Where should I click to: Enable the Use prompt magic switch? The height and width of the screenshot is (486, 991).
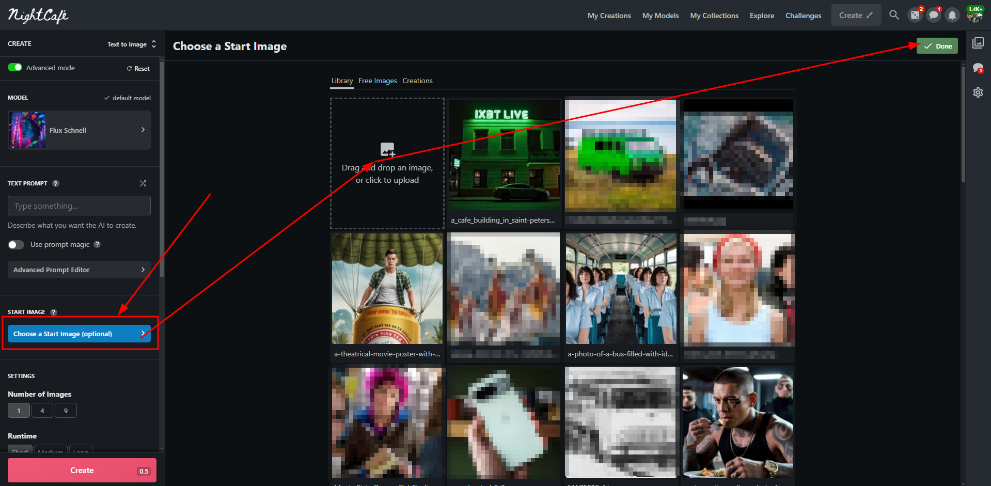click(16, 245)
